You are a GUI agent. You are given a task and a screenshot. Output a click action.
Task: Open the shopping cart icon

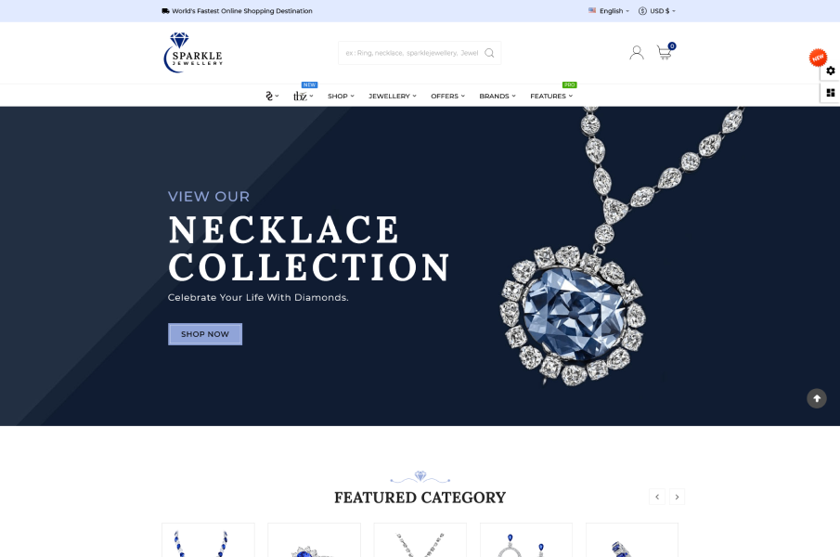click(x=665, y=52)
